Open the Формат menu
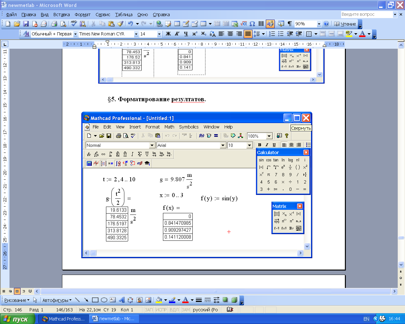 83,15
